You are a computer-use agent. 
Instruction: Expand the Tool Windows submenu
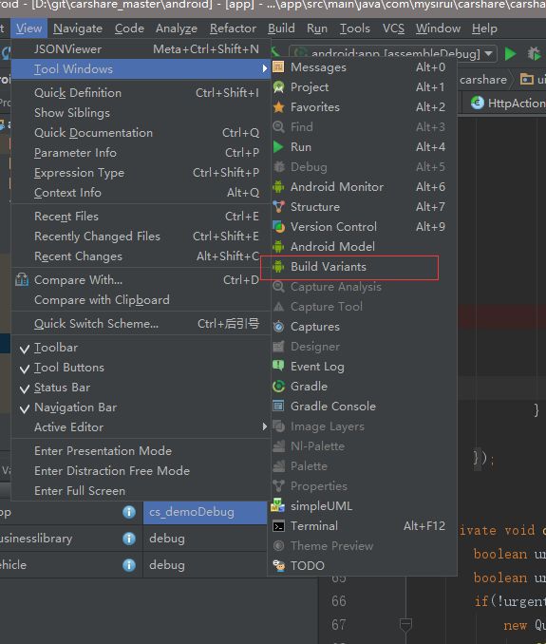[141, 69]
